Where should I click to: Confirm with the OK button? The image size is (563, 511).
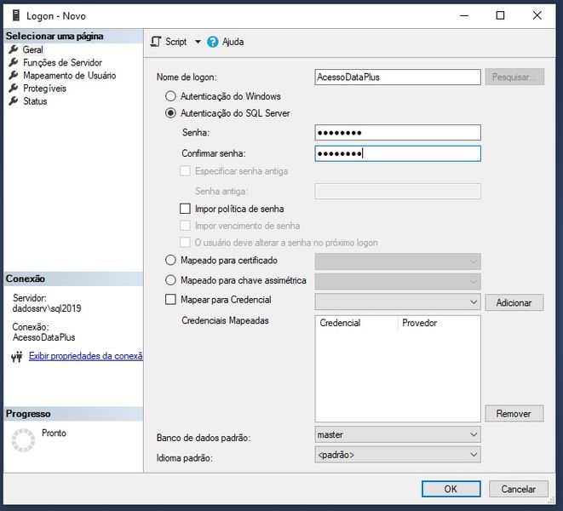451,489
